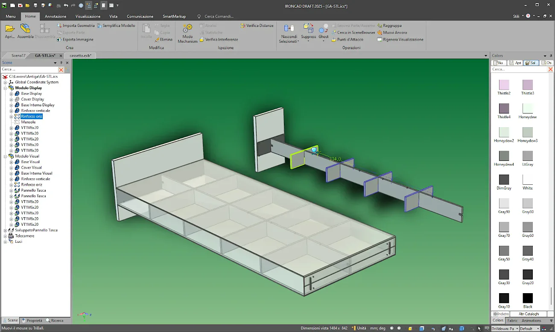
Task: Click the Ghost tool icon
Action: click(324, 29)
